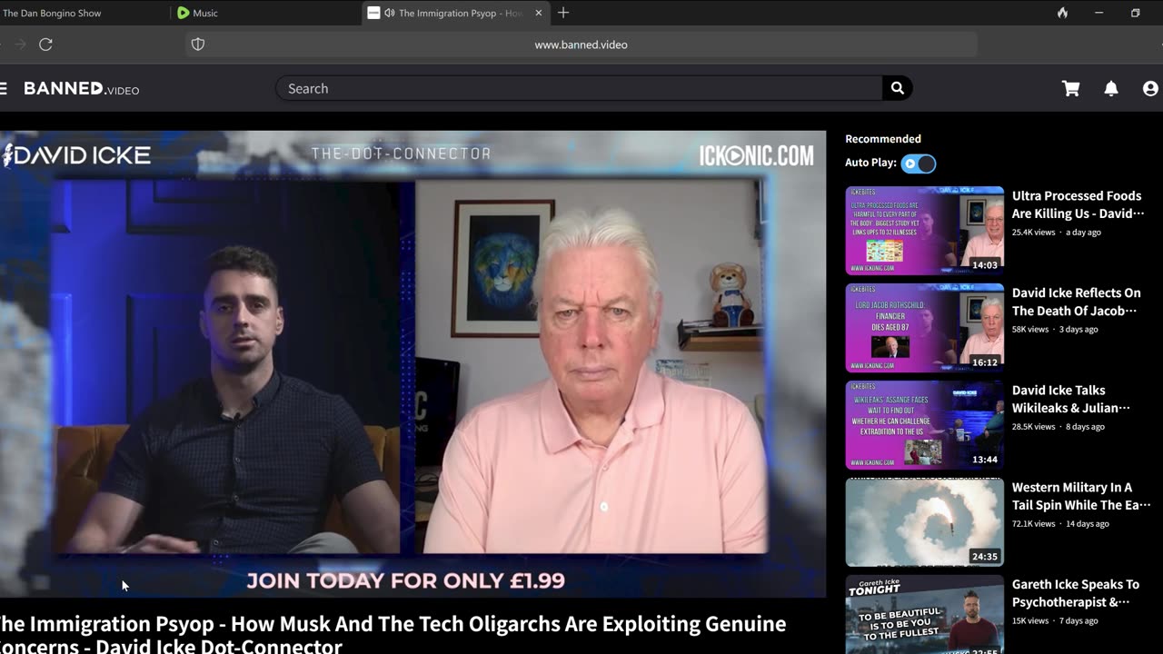Click the address bar URL www.banned.video
This screenshot has width=1163, height=654.
[581, 45]
